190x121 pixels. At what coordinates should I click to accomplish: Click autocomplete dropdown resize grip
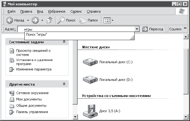(x=132, y=38)
